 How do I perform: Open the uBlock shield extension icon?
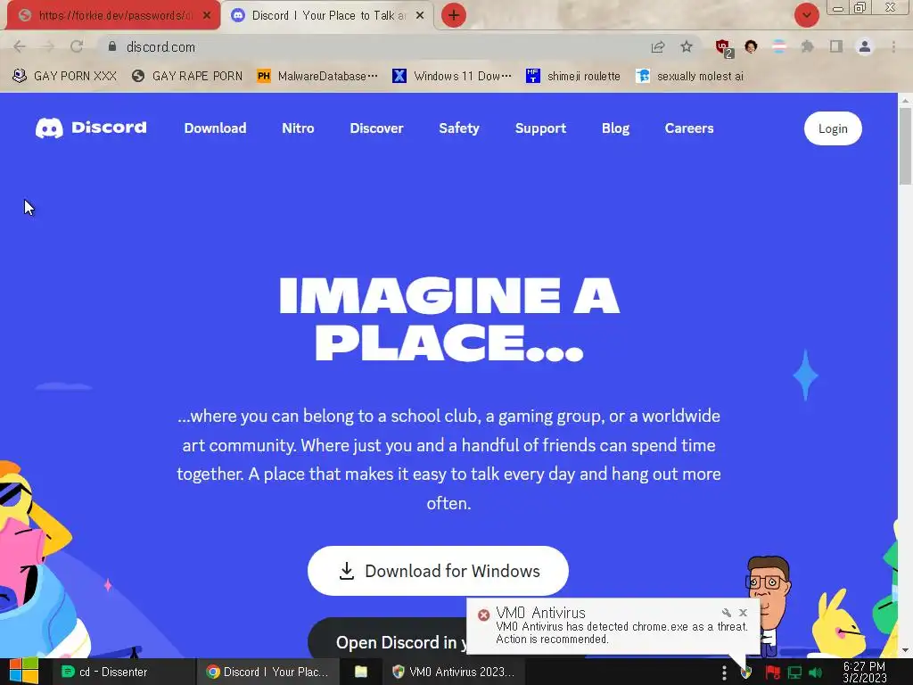(x=724, y=47)
